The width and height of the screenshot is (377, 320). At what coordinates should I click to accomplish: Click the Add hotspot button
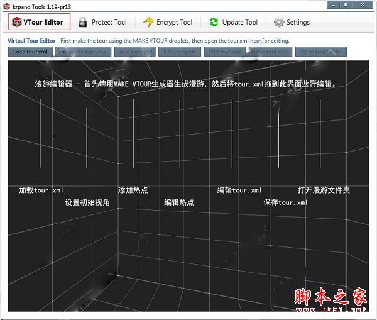pos(135,52)
